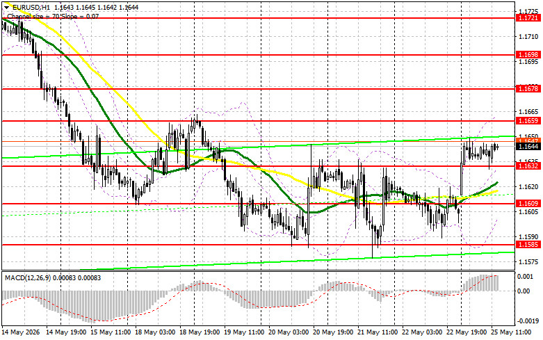Select the 1.1698 red price level label
The image size is (543, 340).
coord(528,55)
